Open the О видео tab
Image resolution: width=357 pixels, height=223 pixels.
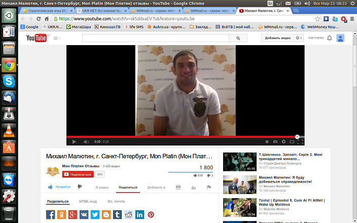[102, 187]
